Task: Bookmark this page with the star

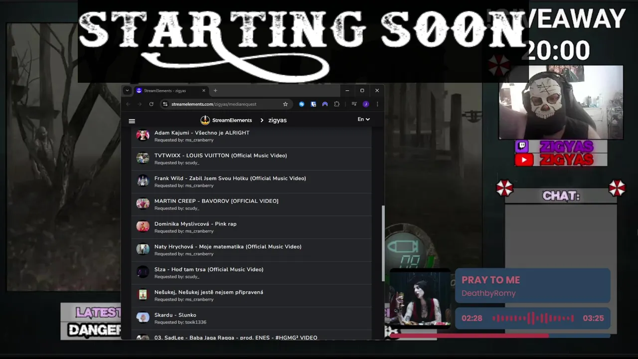Action: coord(285,104)
